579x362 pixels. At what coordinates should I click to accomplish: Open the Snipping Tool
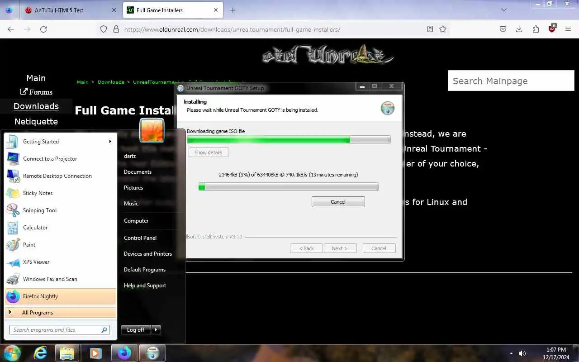point(60,210)
